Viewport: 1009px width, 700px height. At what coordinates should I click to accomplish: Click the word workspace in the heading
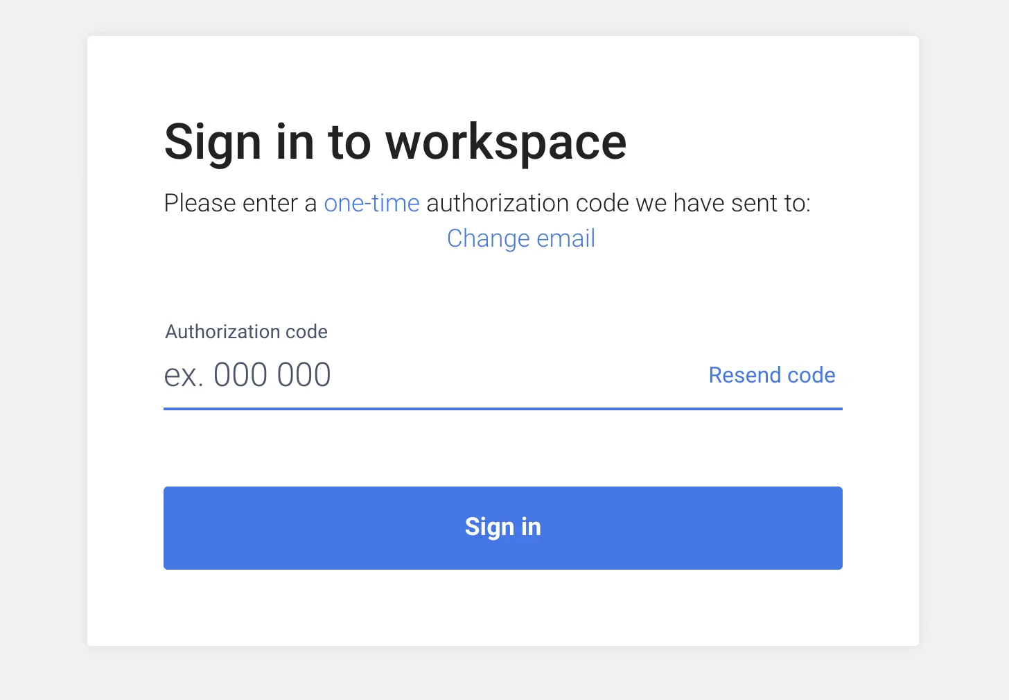tap(505, 142)
